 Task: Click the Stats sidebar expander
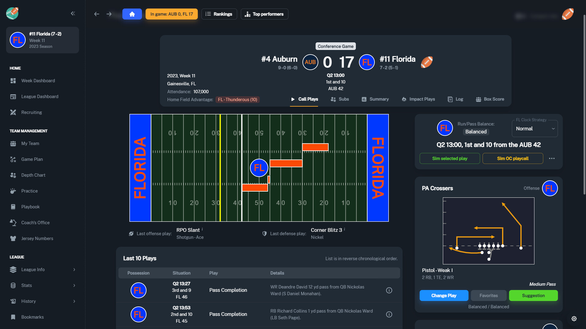[x=74, y=286]
